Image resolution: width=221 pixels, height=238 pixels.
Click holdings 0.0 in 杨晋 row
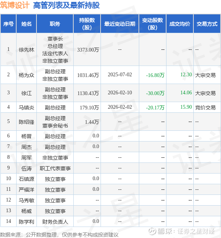click(96, 136)
